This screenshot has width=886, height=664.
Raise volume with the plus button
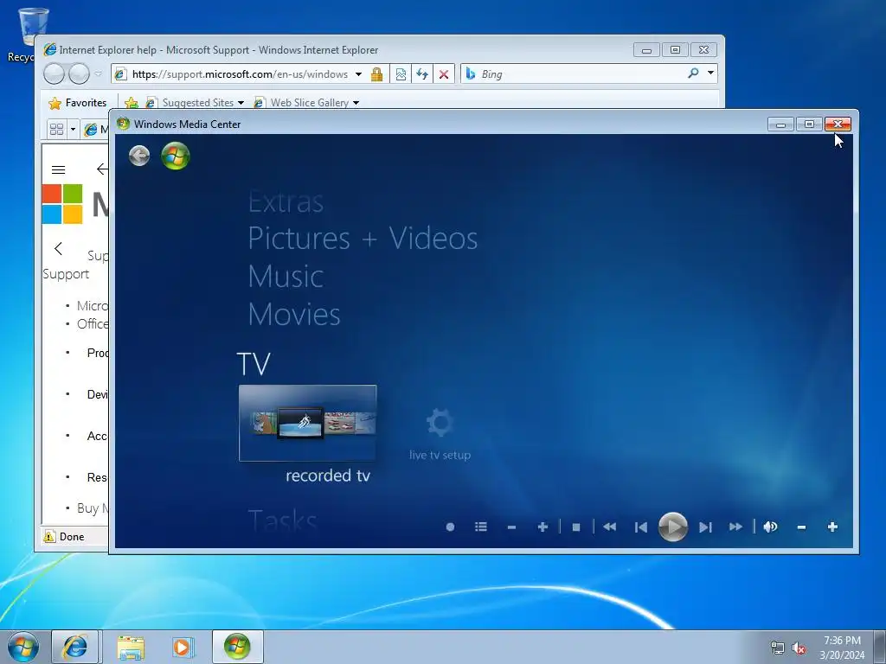pyautogui.click(x=832, y=527)
